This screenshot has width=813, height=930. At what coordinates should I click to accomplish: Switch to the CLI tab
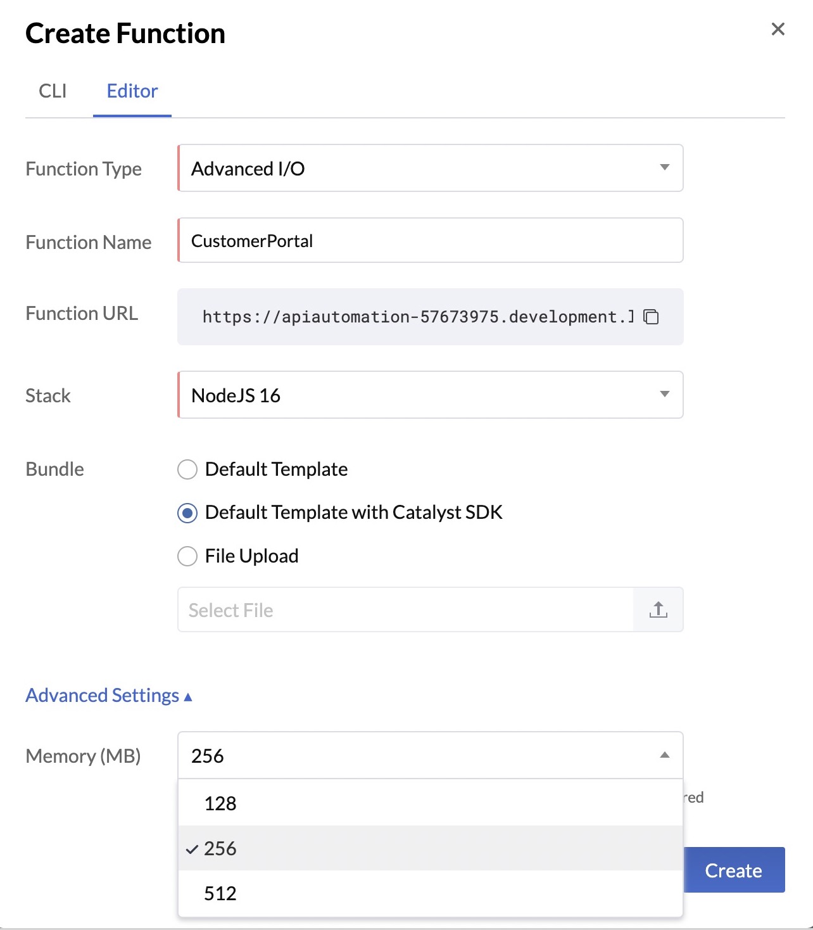click(x=53, y=91)
